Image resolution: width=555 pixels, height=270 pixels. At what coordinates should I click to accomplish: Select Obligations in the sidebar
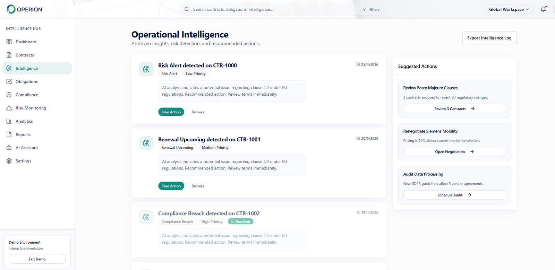pyautogui.click(x=37, y=81)
